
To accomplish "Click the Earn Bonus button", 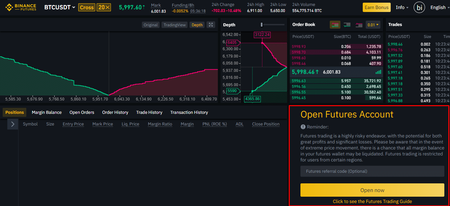I will point(377,7).
